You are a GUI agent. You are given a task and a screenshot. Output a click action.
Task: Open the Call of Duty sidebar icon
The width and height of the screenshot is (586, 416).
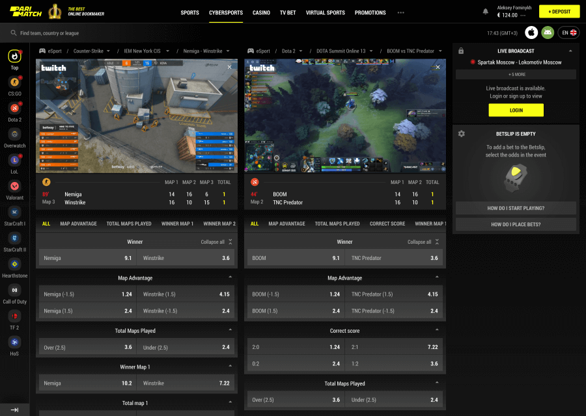point(14,291)
